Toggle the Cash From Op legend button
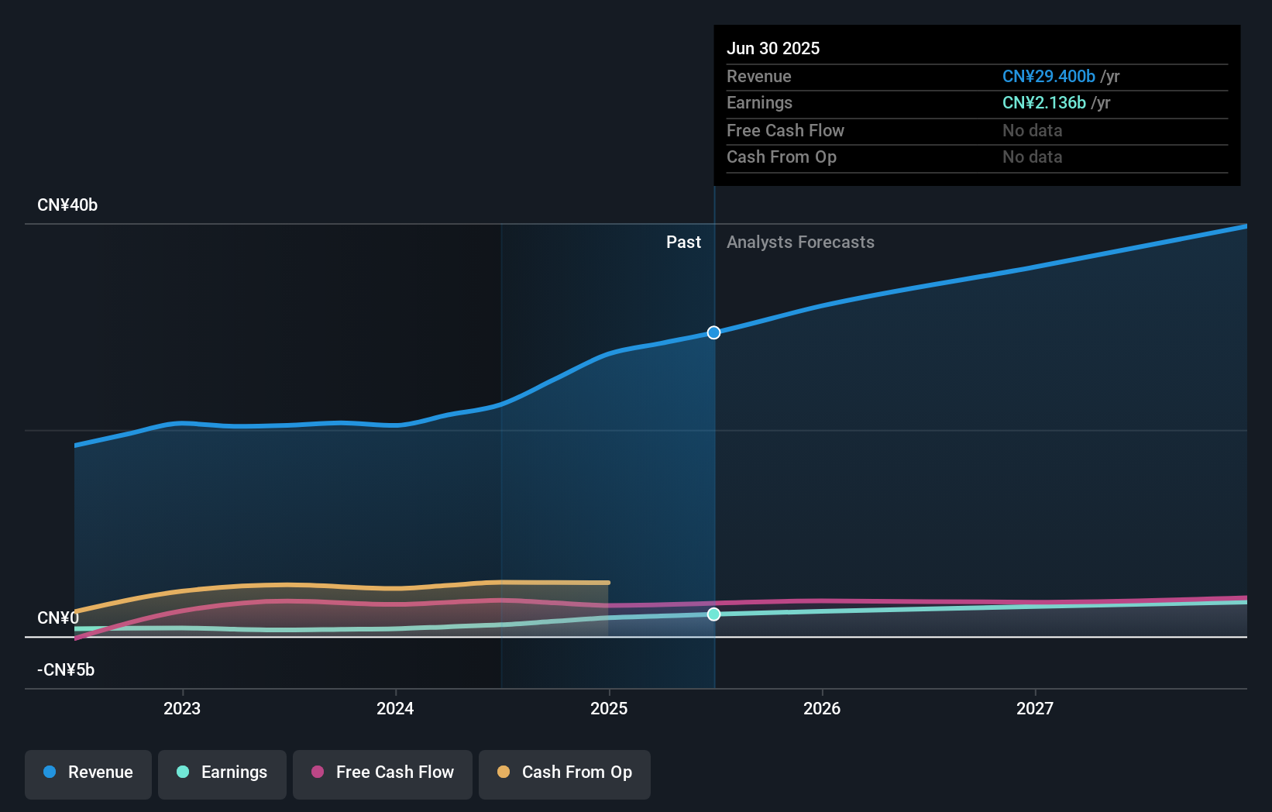This screenshot has height=812, width=1272. (565, 774)
